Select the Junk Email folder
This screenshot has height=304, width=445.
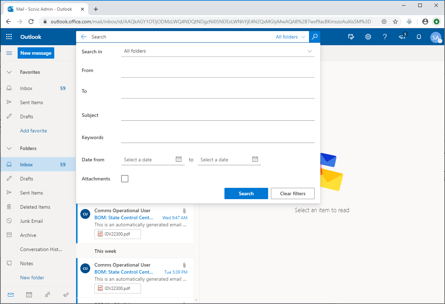(31, 221)
